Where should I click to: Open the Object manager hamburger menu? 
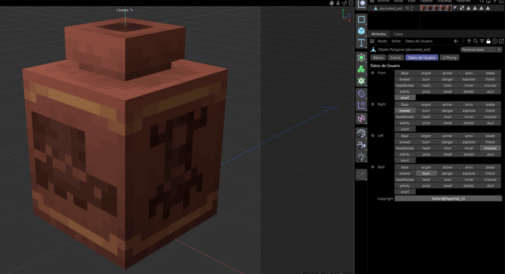tap(372, 2)
